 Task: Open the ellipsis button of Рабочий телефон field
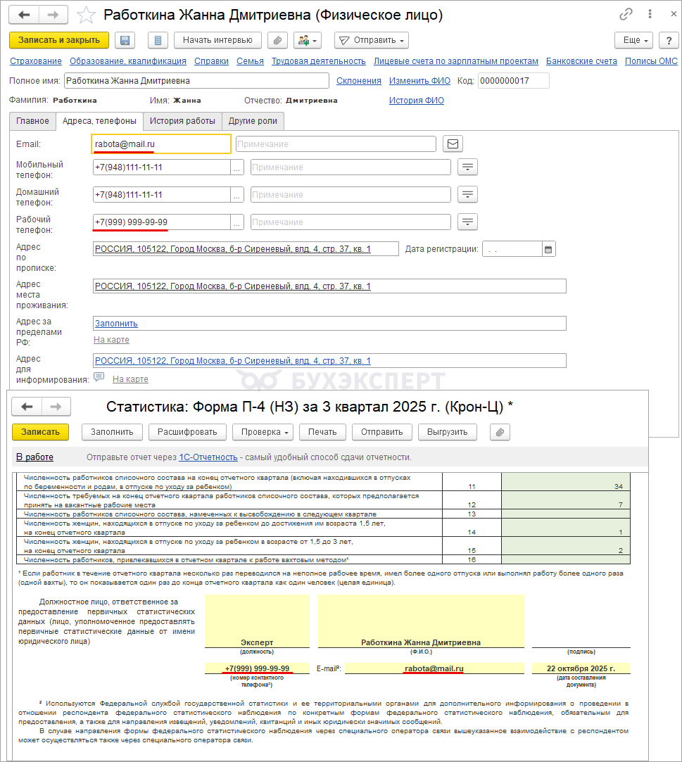236,222
